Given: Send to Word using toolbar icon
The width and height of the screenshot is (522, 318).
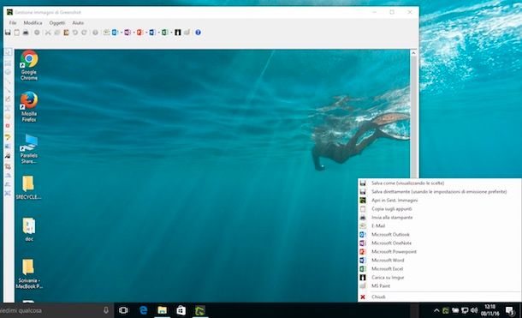Looking at the screenshot, I should click(152, 33).
